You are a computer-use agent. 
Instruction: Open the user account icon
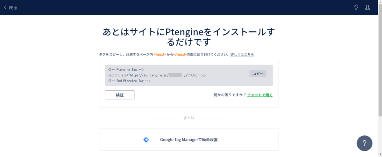(367, 7)
